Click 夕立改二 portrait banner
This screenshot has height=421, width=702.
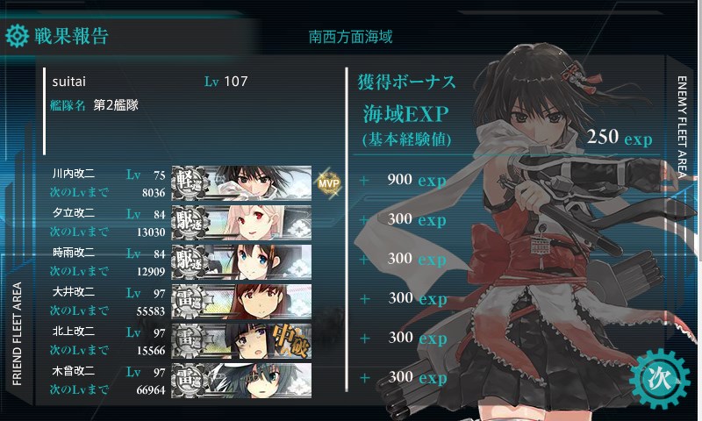242,223
